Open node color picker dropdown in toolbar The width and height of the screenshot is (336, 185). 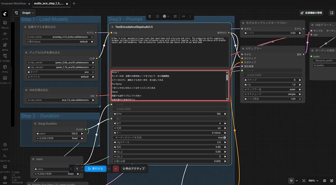tap(166, 16)
